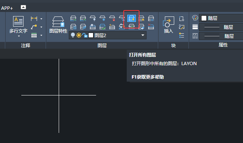Toggle the bulb on/off state of 图层2

pos(73,35)
